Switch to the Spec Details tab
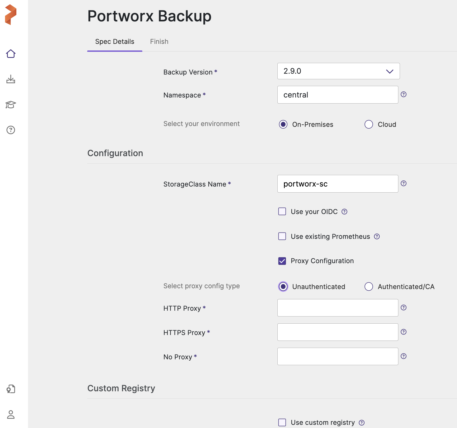 [115, 42]
